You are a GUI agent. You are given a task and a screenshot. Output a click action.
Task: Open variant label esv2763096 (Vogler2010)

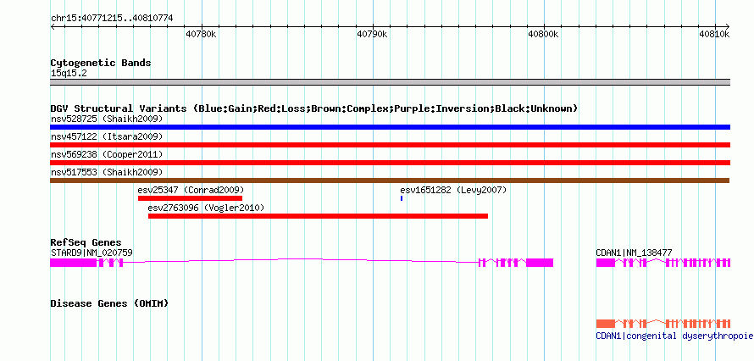pos(207,208)
